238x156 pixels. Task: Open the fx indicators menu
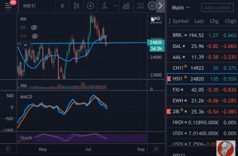pos(104,6)
